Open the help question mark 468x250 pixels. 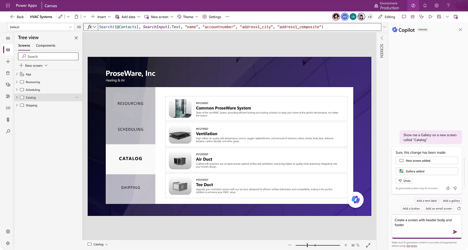pyautogui.click(x=448, y=5)
